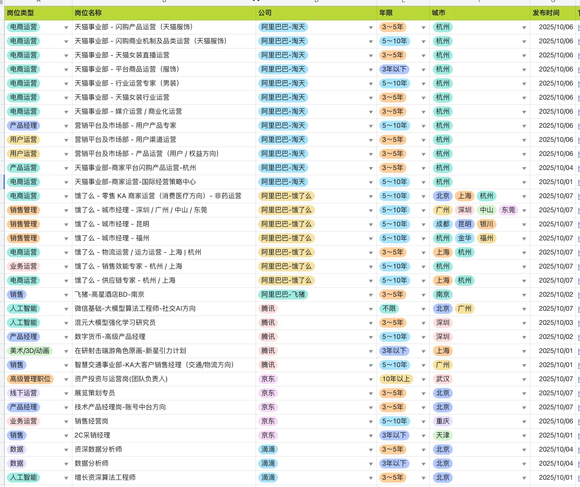The width and height of the screenshot is (580, 487).
Task: Click the 不限 years tag
Action: click(x=389, y=308)
